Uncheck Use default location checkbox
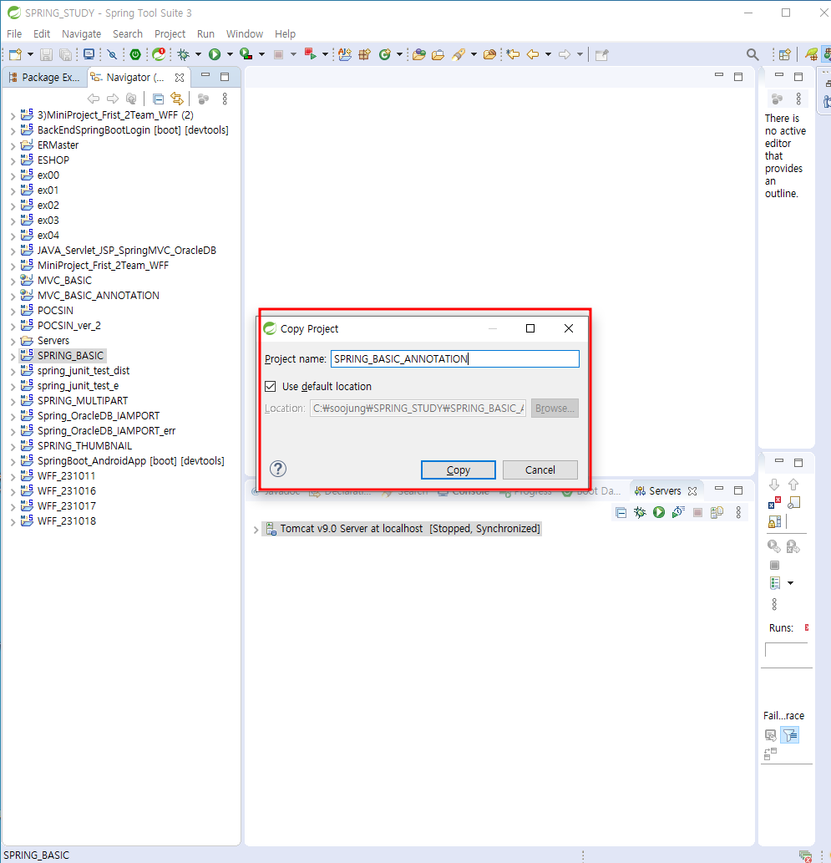The height and width of the screenshot is (863, 831). [271, 386]
